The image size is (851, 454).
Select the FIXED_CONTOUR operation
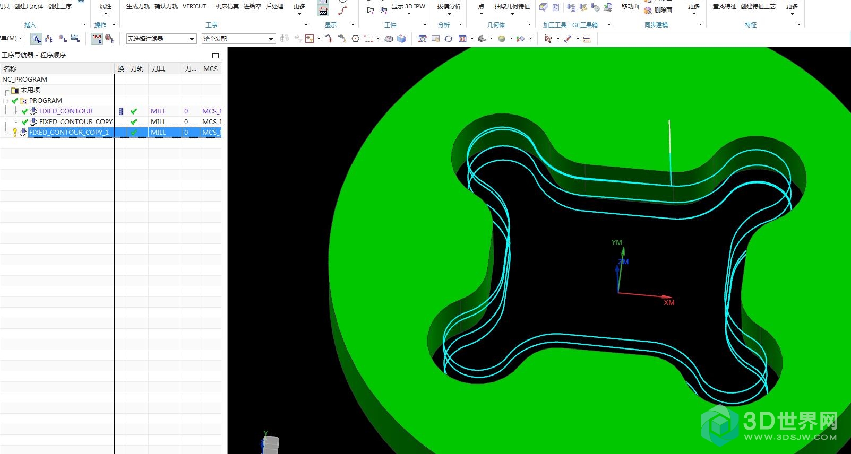pos(66,111)
